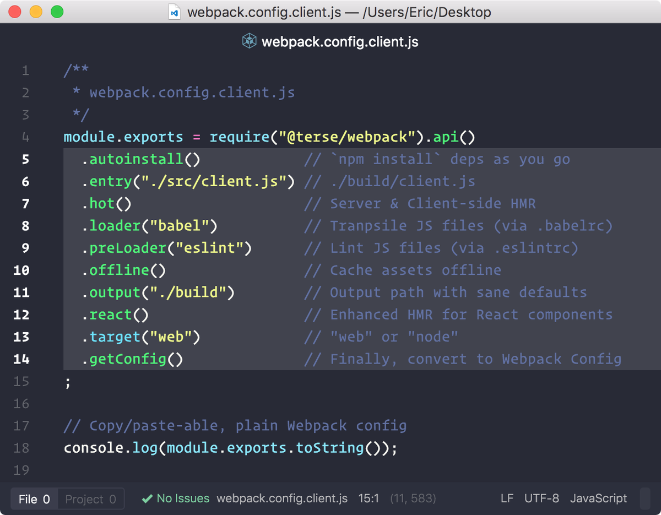This screenshot has height=515, width=661.
Task: Switch linter scope to File 0
Action: [34, 499]
